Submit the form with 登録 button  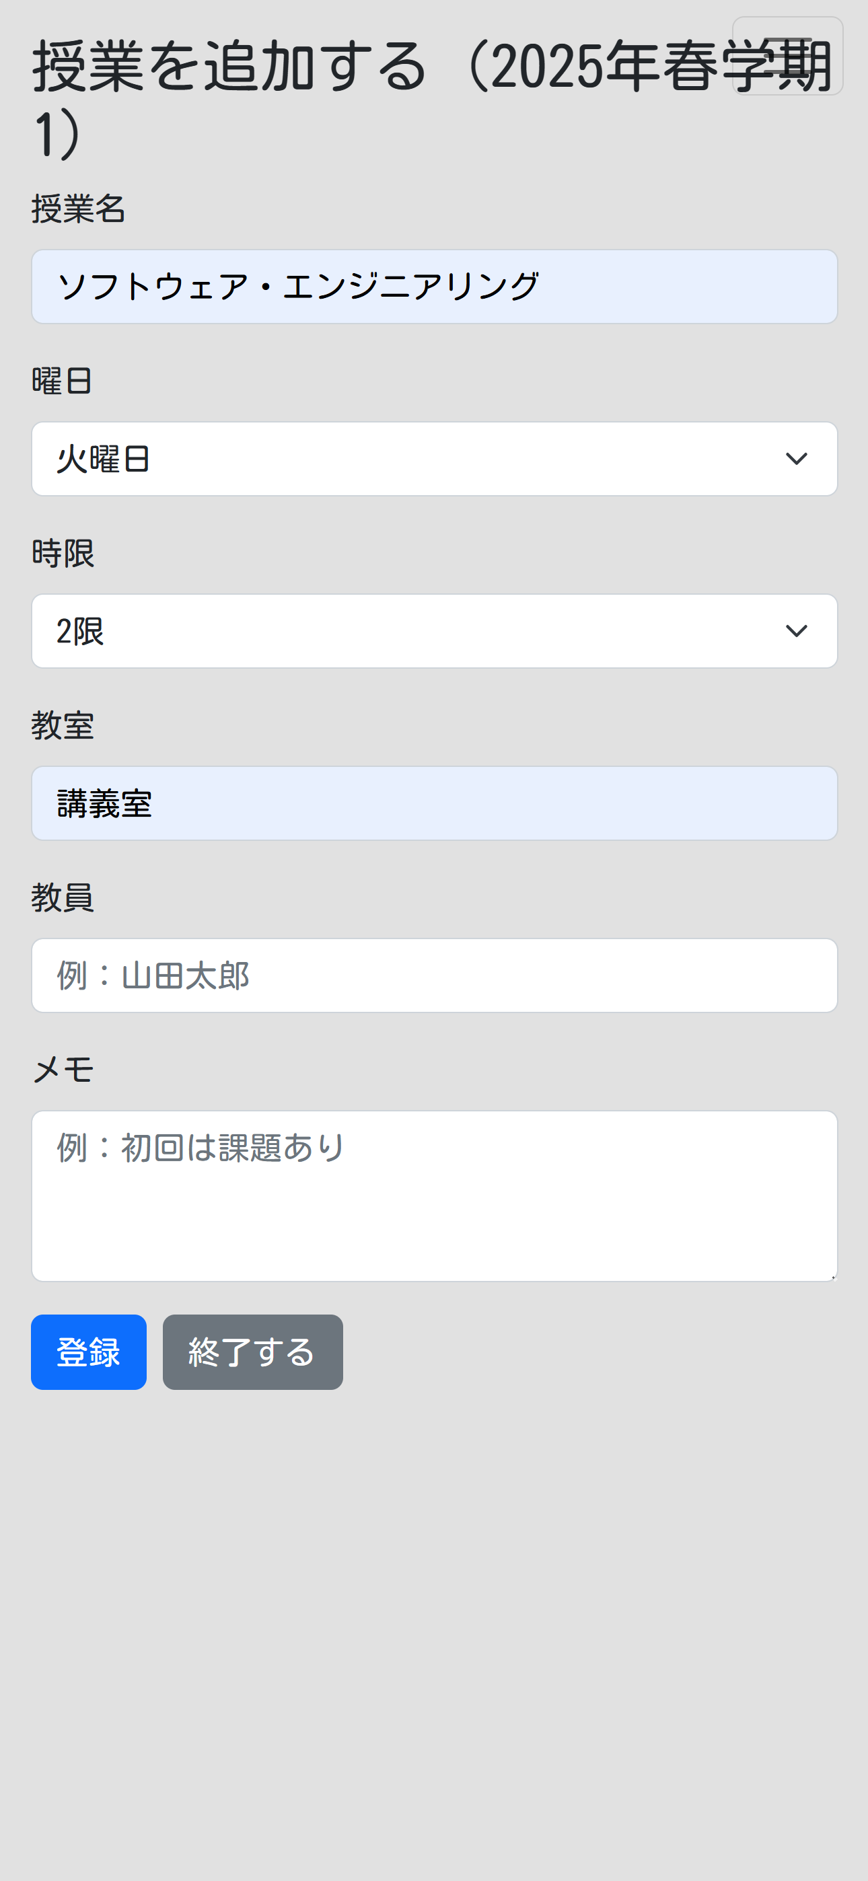pos(88,1352)
